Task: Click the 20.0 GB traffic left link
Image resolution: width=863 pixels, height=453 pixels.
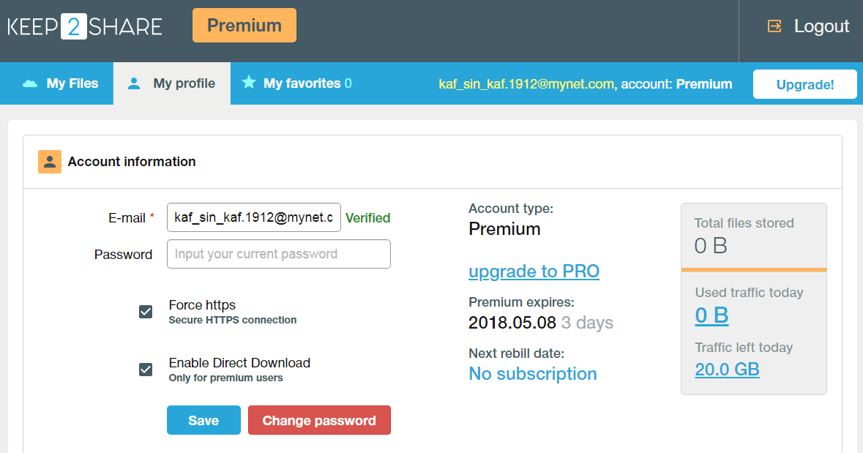Action: click(727, 370)
